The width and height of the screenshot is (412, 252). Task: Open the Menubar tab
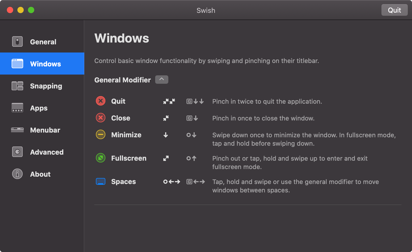pos(42,130)
